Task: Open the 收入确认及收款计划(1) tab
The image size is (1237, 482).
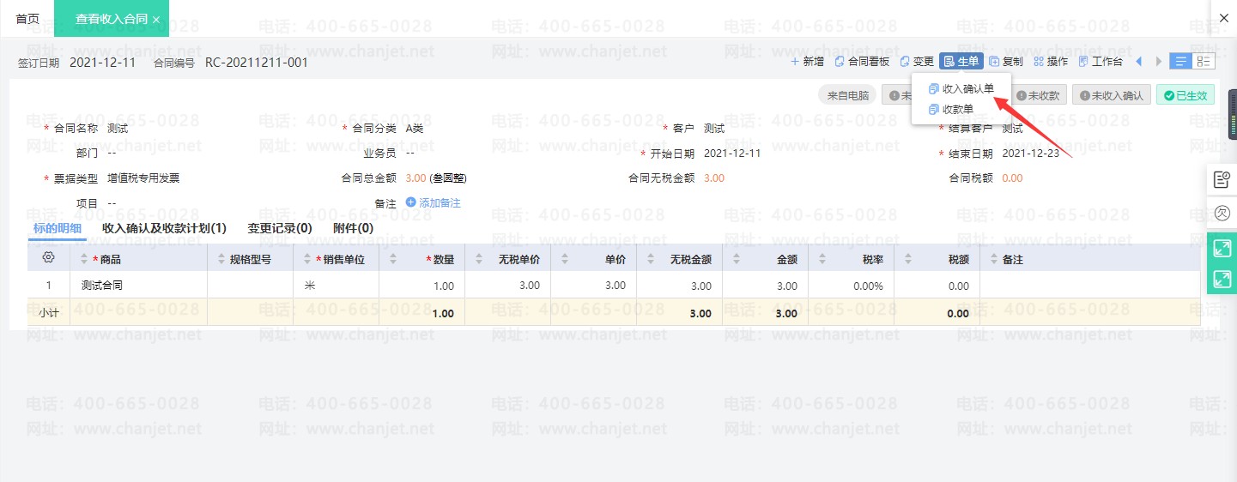Action: pos(164,228)
